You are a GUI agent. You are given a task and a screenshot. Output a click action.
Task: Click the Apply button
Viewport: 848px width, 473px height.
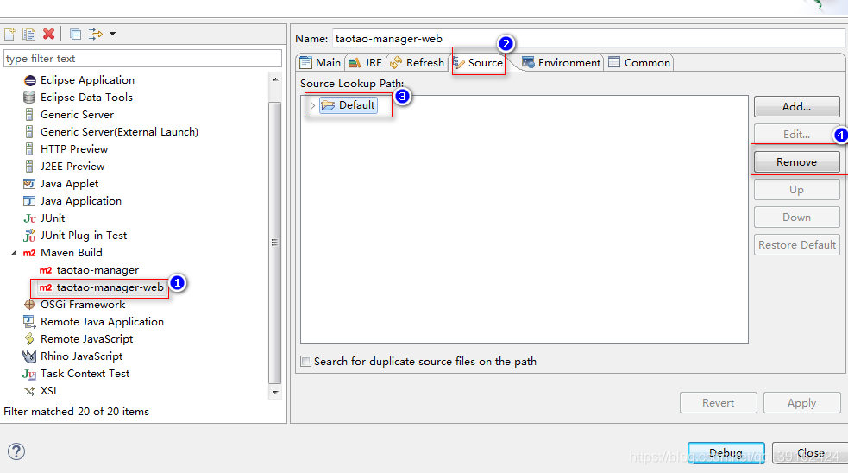pos(801,402)
